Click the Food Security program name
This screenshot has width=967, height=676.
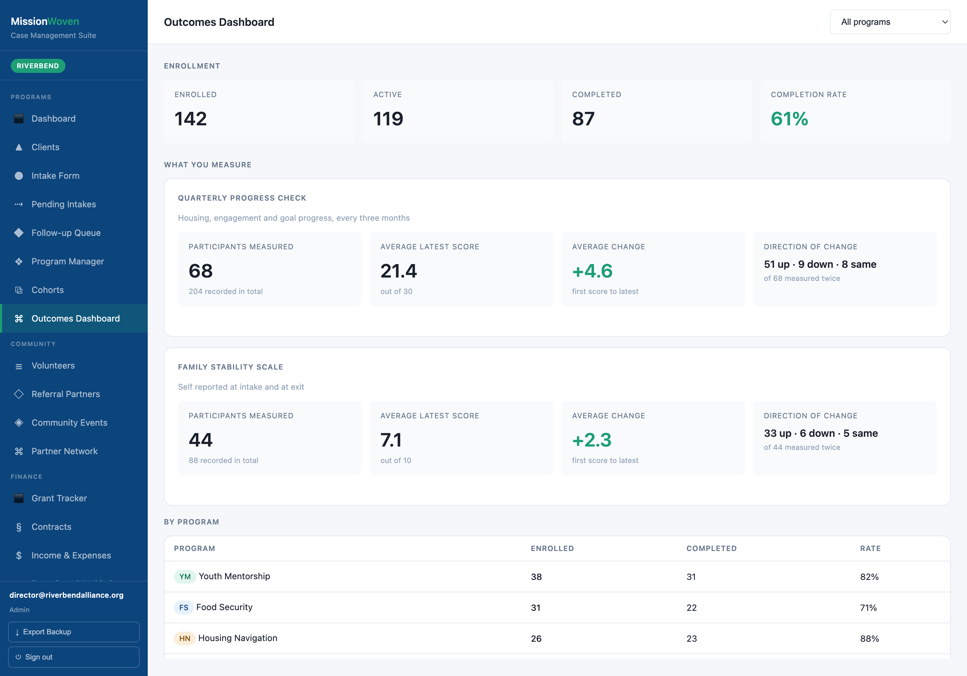coord(225,607)
